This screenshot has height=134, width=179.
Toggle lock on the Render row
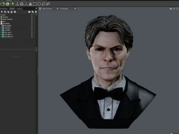(32, 17)
